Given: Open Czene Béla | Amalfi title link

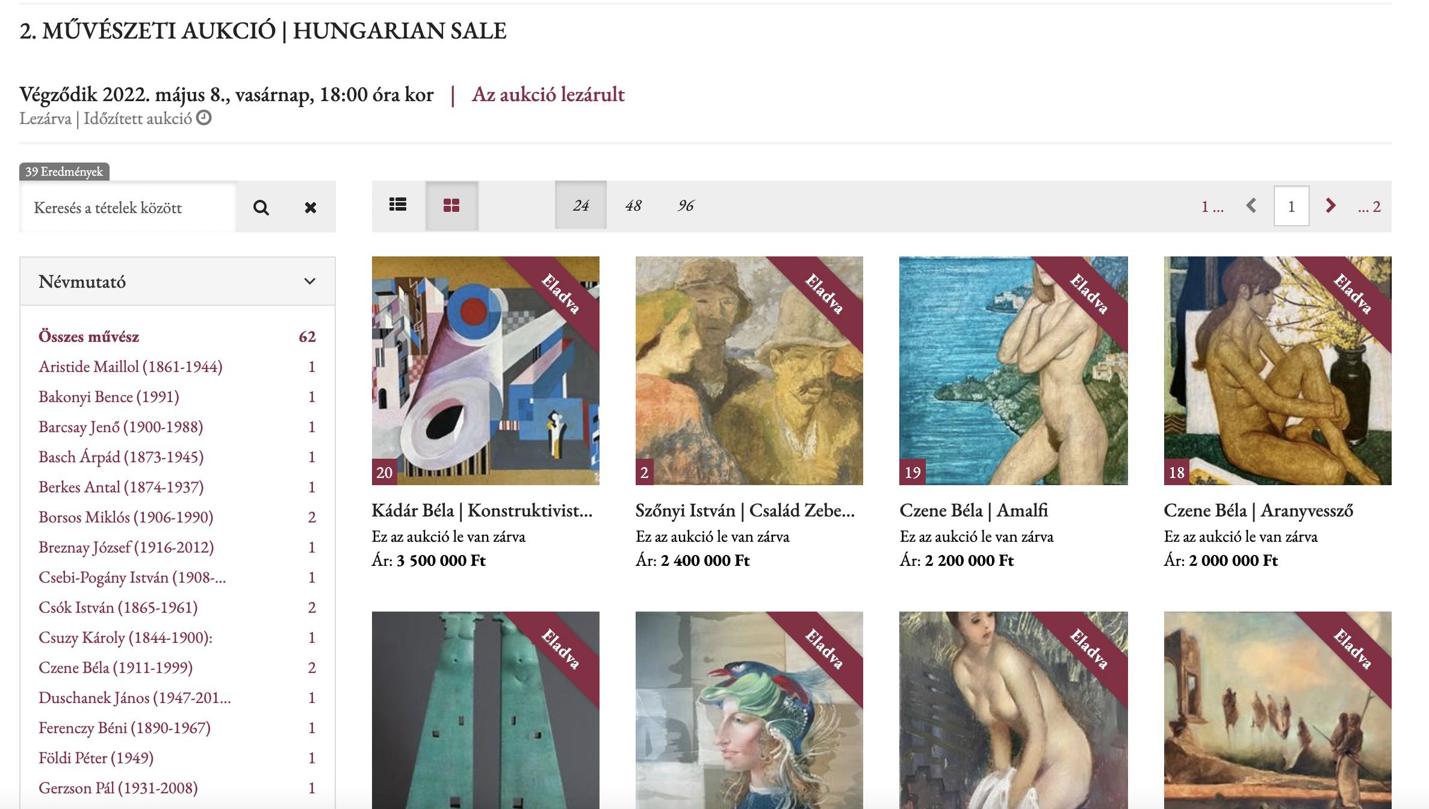Looking at the screenshot, I should point(974,510).
